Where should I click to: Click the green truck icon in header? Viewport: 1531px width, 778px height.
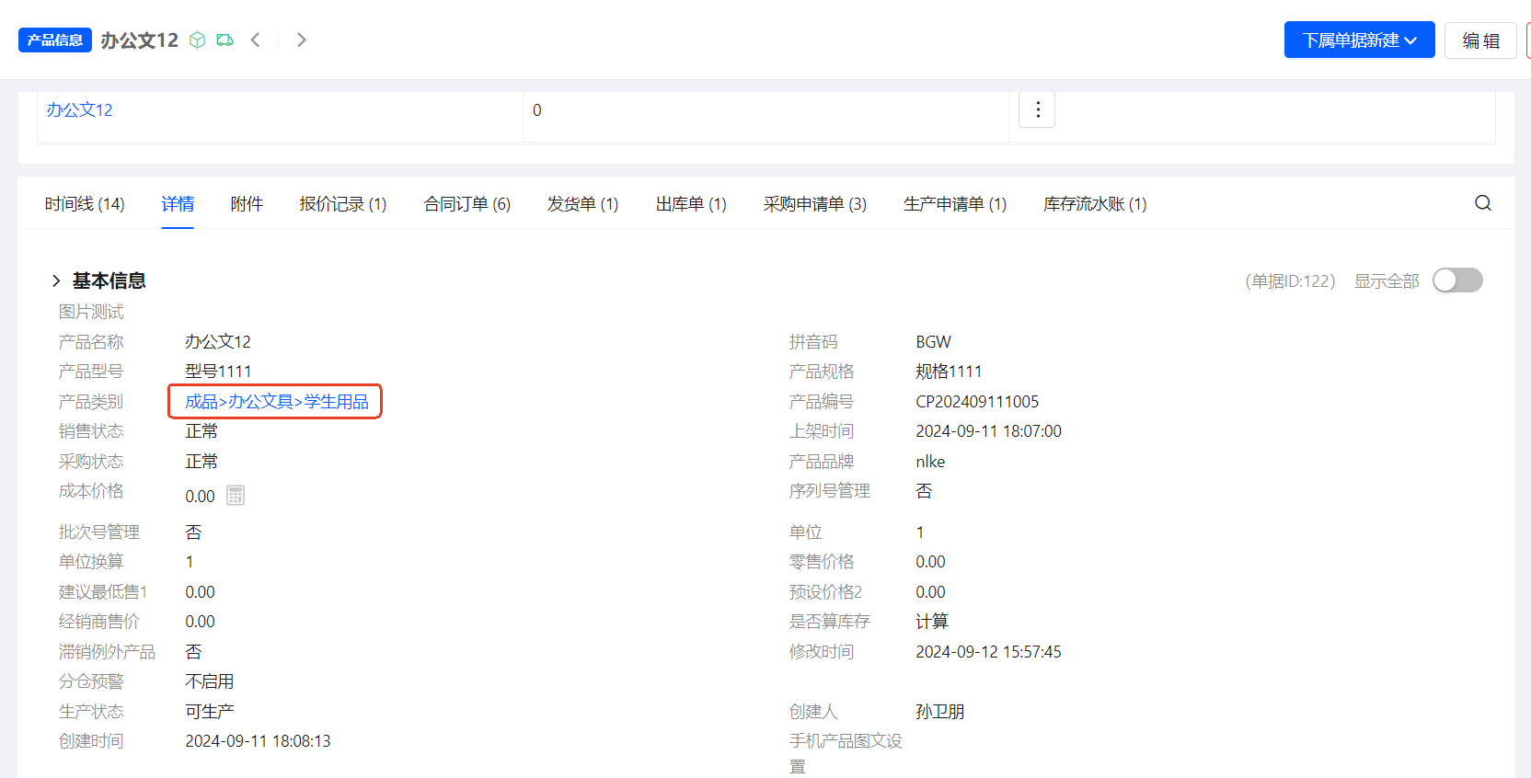224,40
